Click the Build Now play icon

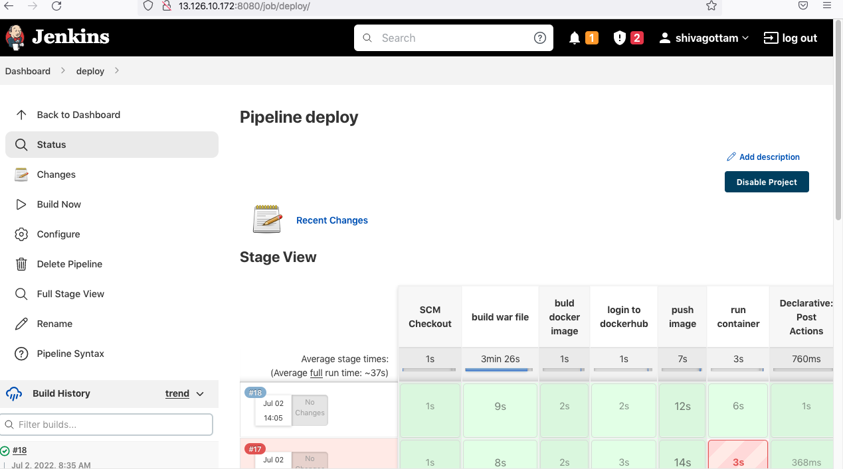point(21,204)
